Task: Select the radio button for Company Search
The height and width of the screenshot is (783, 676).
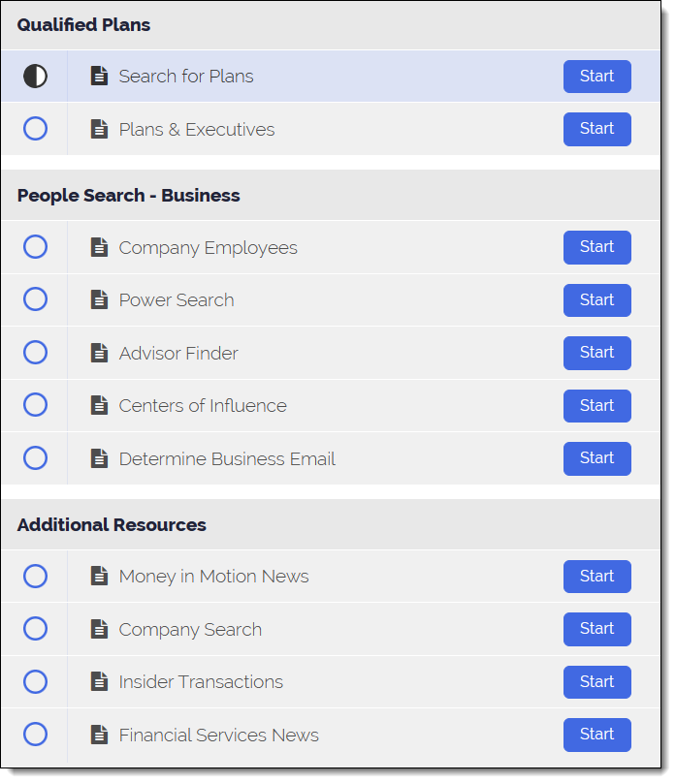Action: [x=35, y=629]
